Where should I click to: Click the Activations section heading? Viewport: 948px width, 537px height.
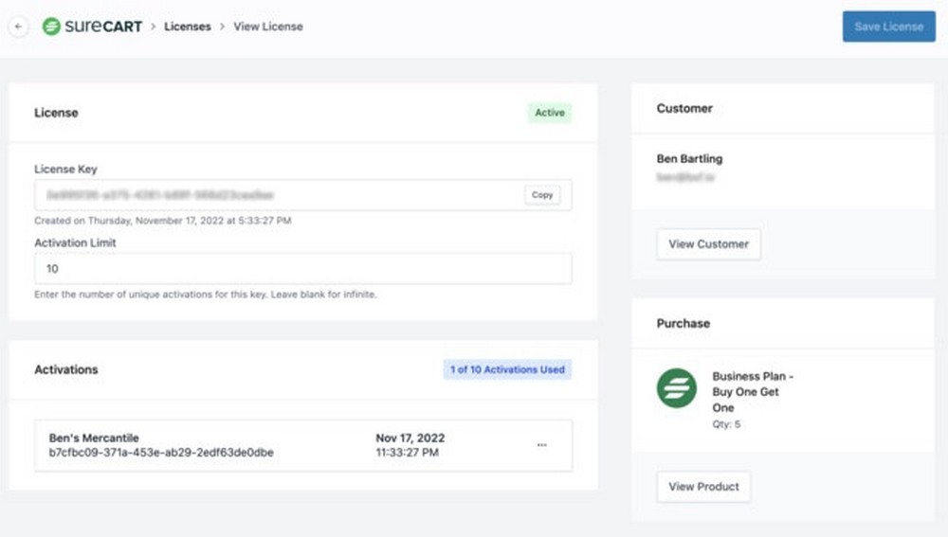pos(66,369)
